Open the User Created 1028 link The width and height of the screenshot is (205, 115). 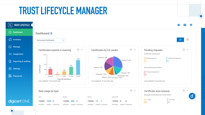pos(49,101)
